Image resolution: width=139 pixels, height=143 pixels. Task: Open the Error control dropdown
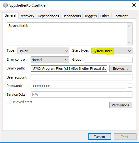coord(50,60)
